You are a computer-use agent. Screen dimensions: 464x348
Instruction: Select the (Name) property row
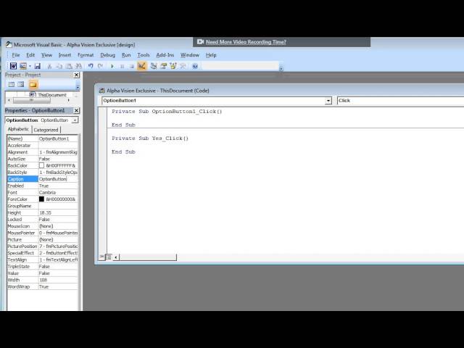pyautogui.click(x=42, y=138)
